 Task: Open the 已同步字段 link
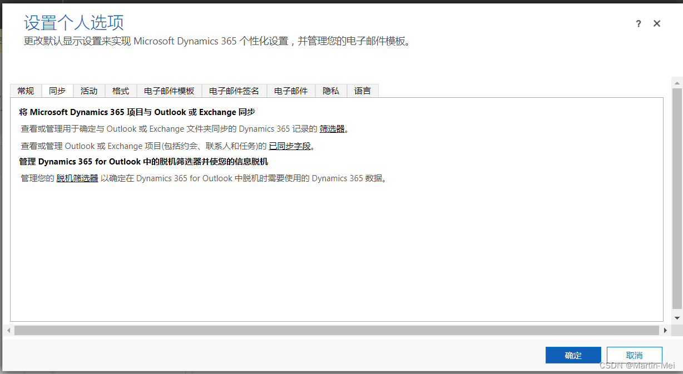(x=290, y=146)
